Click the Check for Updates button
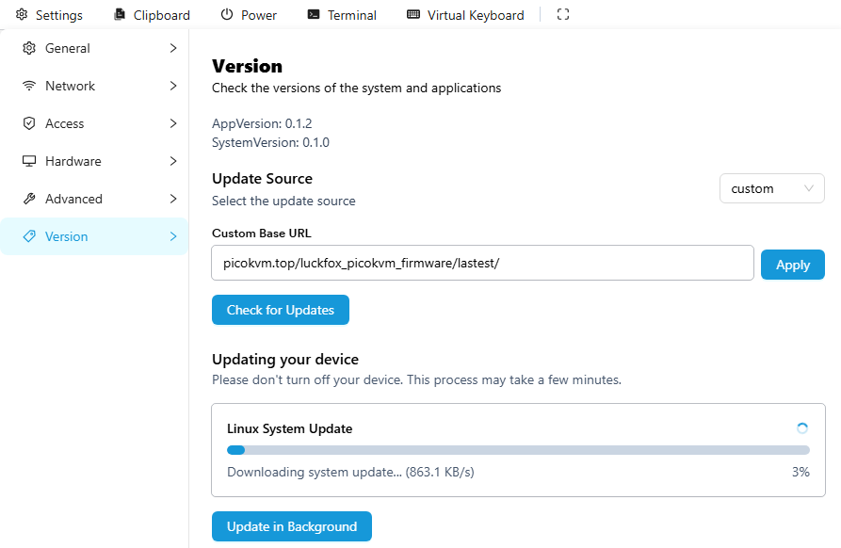This screenshot has width=841, height=548. (x=280, y=310)
